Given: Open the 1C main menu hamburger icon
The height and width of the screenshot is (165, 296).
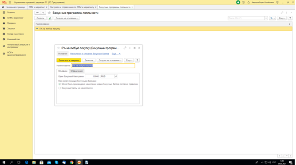Looking at the screenshot, I should [10, 2].
